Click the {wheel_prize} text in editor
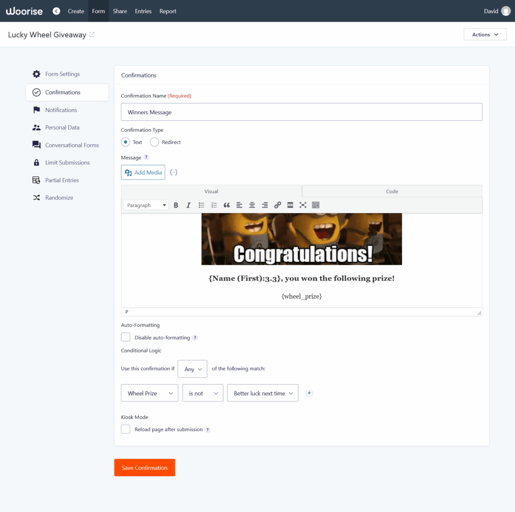Viewport: 515px width, 512px height. (x=302, y=296)
